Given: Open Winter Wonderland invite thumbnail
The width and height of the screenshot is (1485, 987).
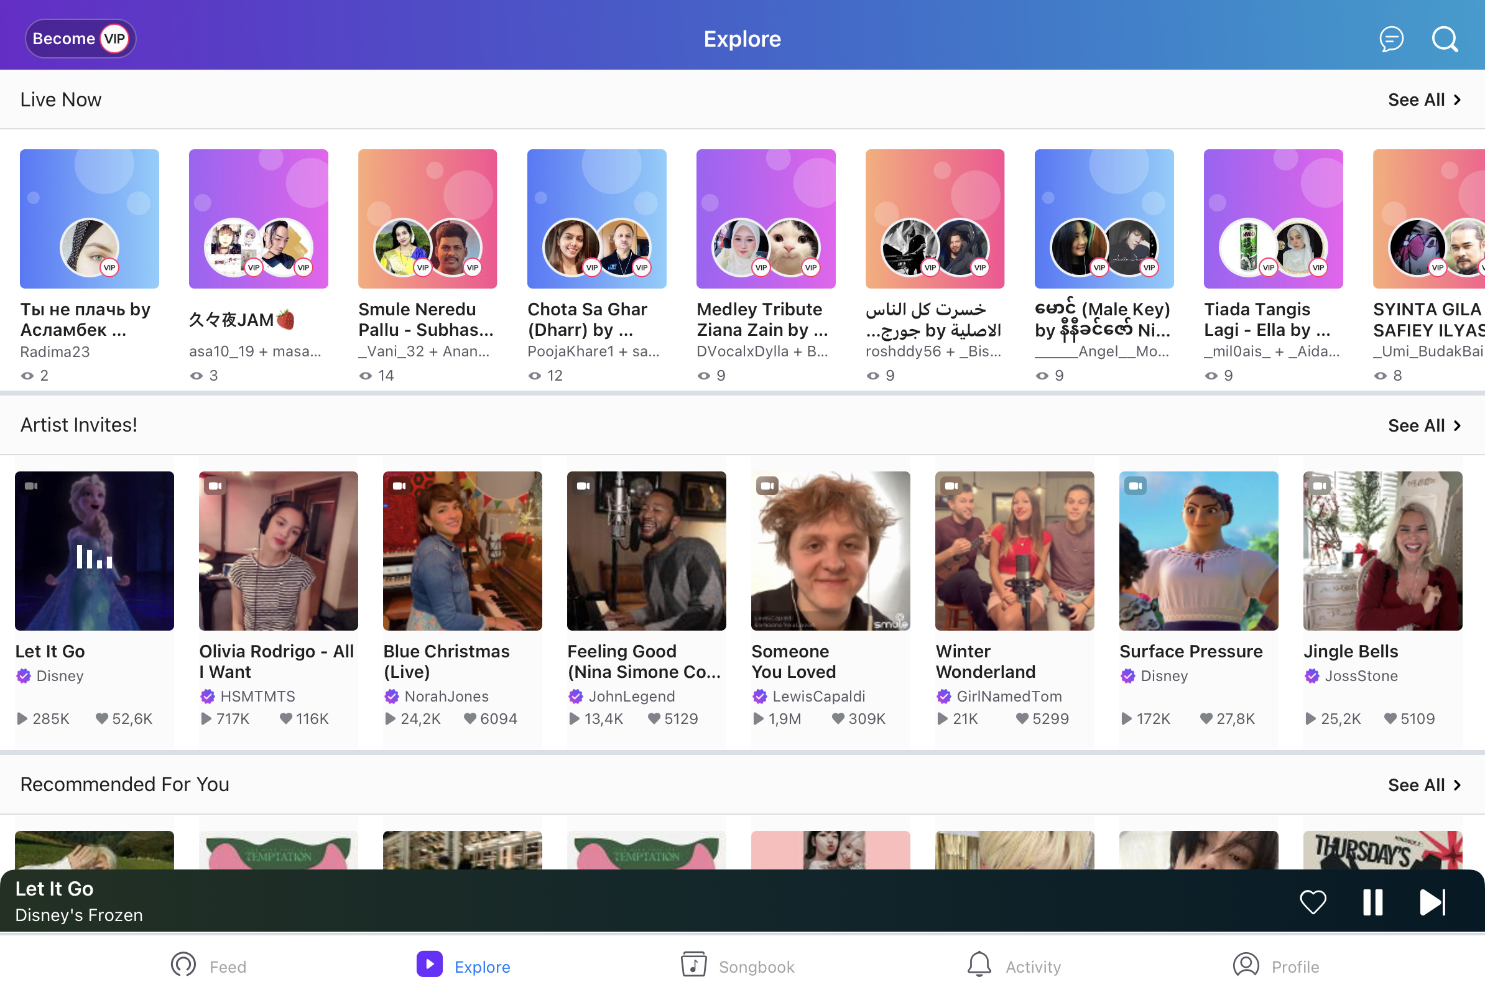Looking at the screenshot, I should [x=1014, y=551].
